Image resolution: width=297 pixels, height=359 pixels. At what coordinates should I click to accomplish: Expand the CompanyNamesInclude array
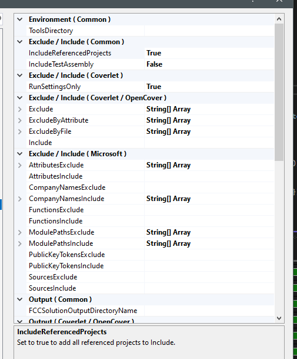point(20,199)
